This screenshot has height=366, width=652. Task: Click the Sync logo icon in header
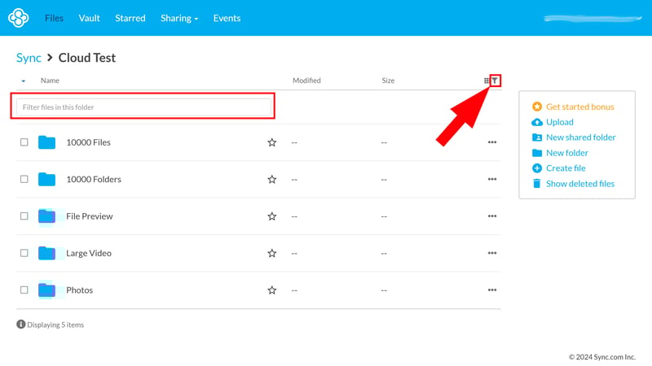[x=18, y=18]
